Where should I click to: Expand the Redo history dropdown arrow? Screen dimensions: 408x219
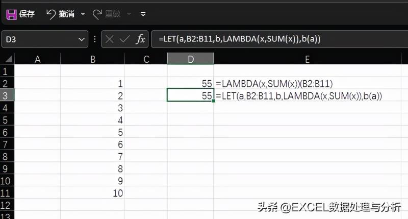coord(129,14)
